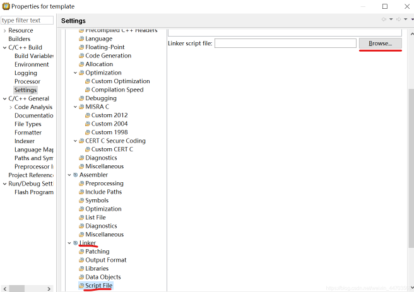Screen dimensions: 414x292
Task: Click the Browse button for linker script
Action: coord(380,44)
